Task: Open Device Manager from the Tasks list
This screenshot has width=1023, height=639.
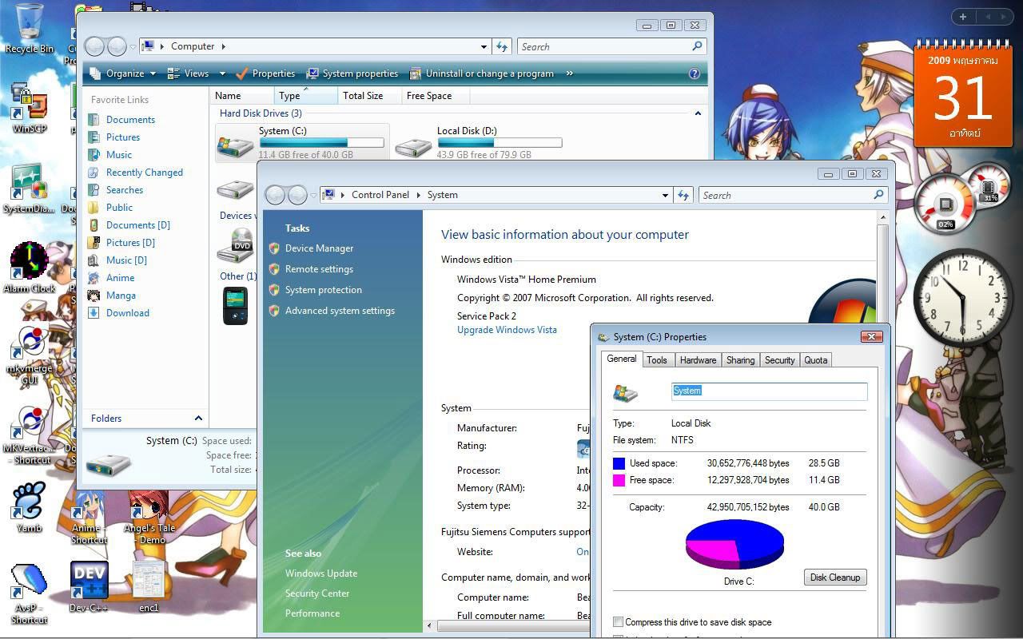Action: pyautogui.click(x=319, y=248)
